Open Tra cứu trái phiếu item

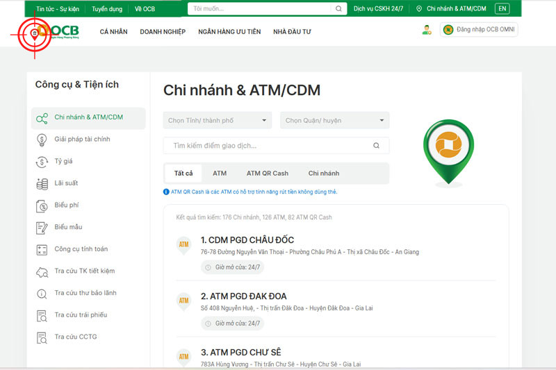click(x=81, y=315)
